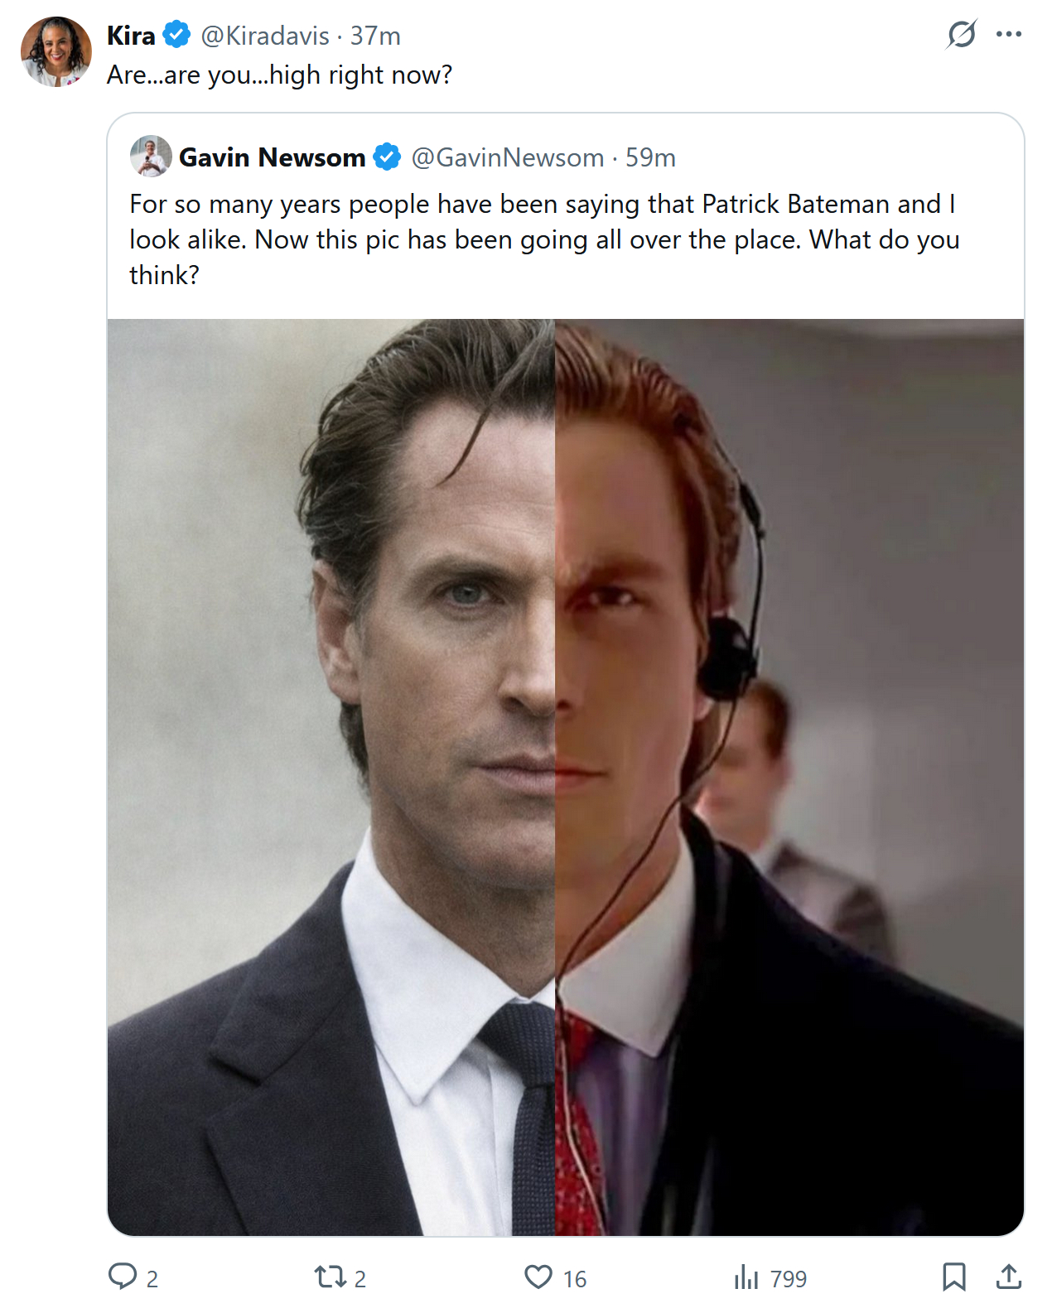Click the Grok slashed-circle icon
Viewport: 1052px width, 1313px height.
[x=961, y=35]
